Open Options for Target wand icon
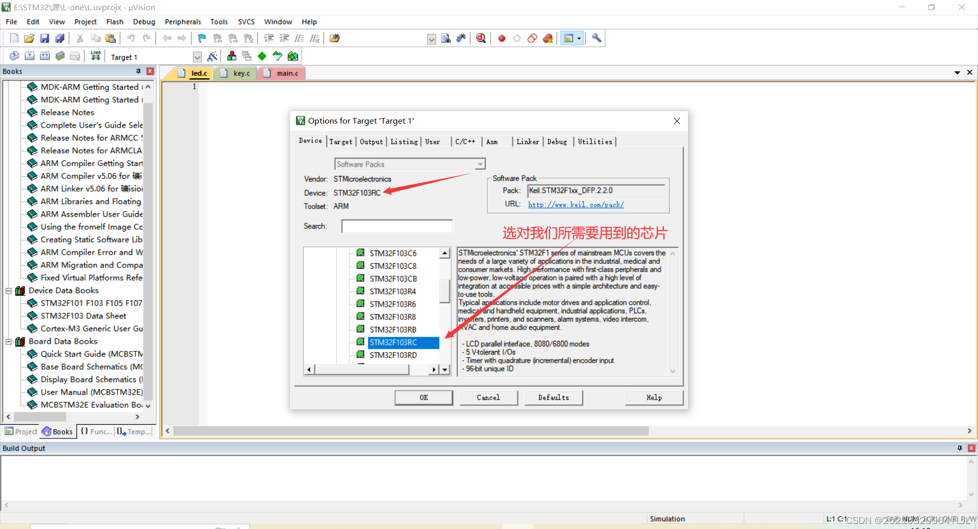This screenshot has width=978, height=529. pyautogui.click(x=212, y=56)
